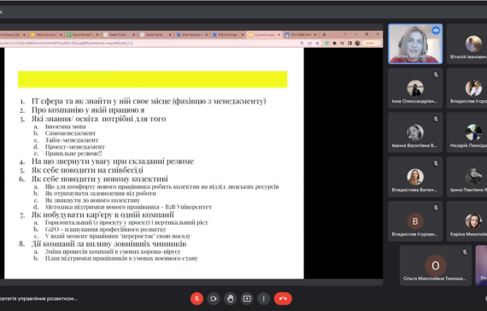Viewport: 487px width, 311px height.
Task: Select the Ольга Миколаївна Тимоши... tile
Action: [436, 266]
